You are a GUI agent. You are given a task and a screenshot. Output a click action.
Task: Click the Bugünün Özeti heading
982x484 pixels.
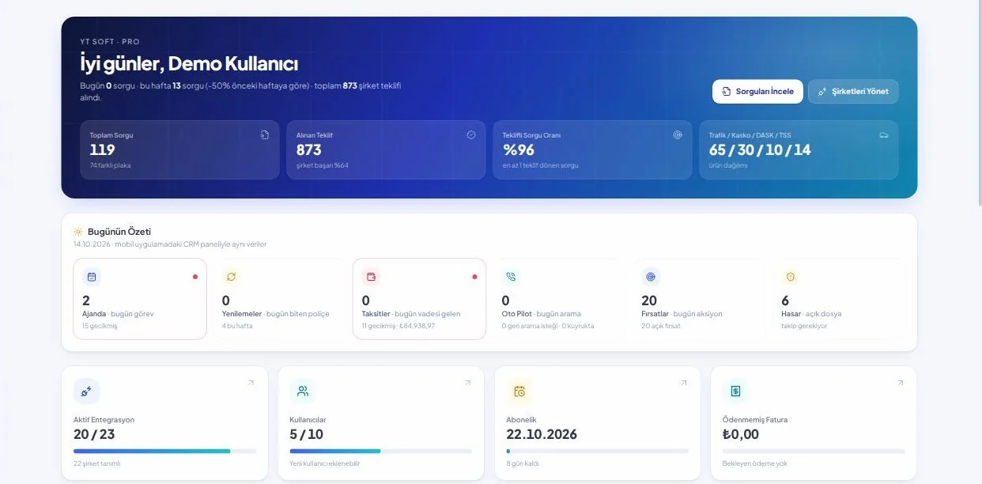119,232
